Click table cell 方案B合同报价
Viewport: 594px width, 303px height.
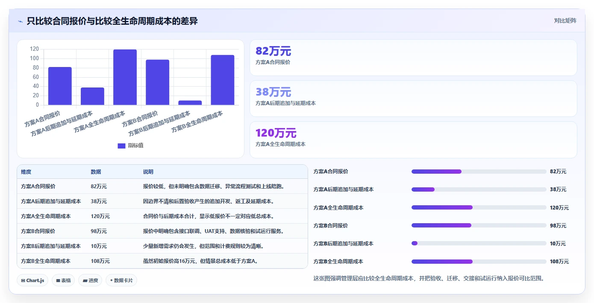pos(38,231)
